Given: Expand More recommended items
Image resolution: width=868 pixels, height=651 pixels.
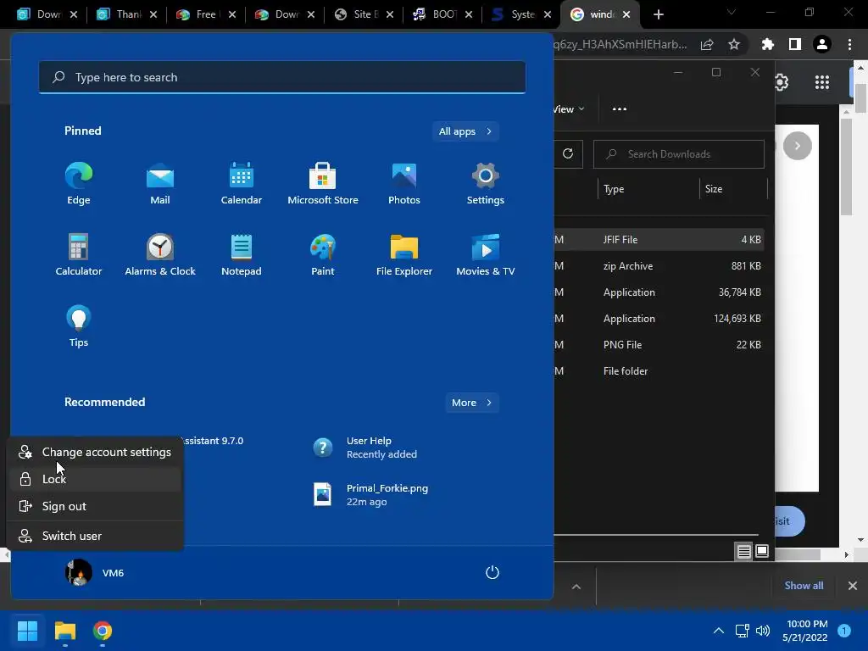Looking at the screenshot, I should point(471,403).
